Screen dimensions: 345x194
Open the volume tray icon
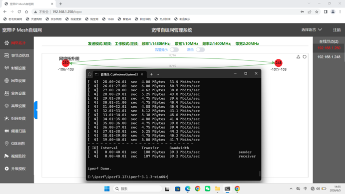(318, 189)
